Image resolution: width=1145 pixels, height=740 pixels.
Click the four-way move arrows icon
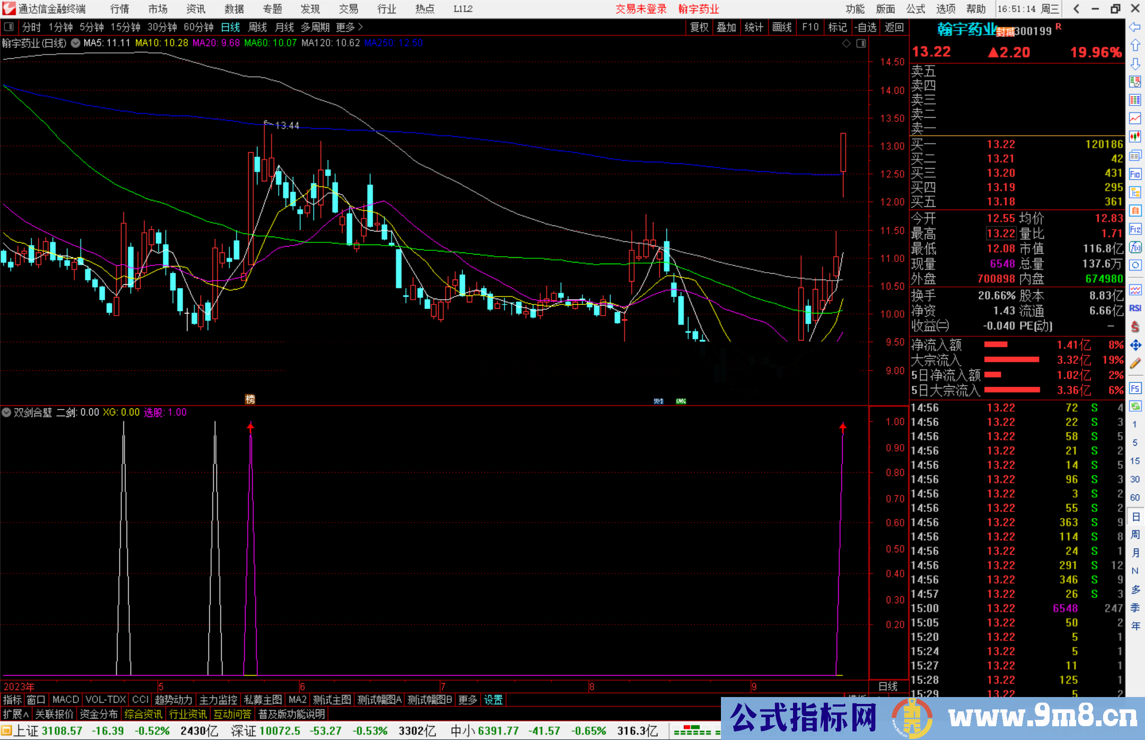pyautogui.click(x=1135, y=345)
